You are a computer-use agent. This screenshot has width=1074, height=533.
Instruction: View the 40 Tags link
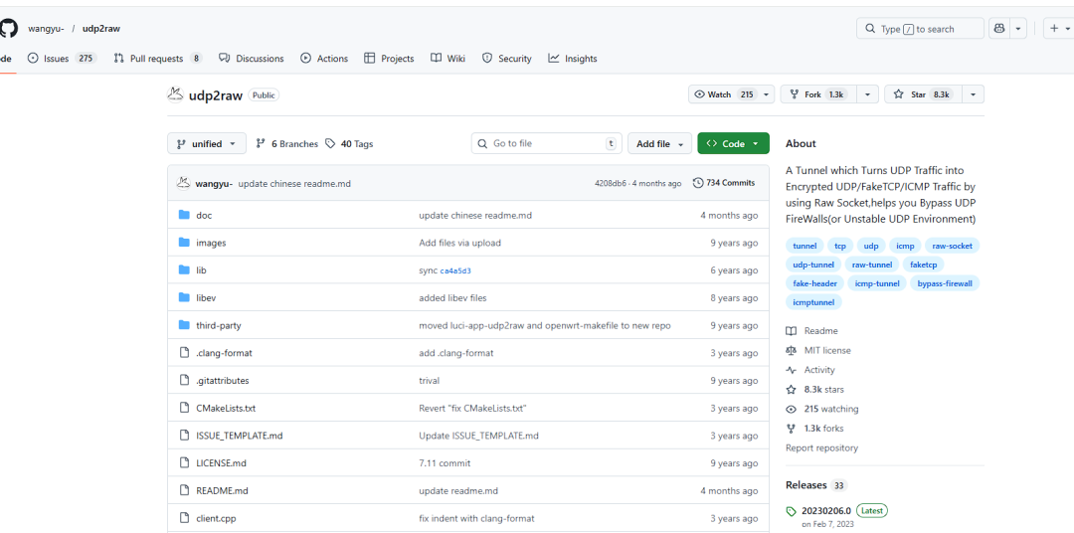(349, 144)
